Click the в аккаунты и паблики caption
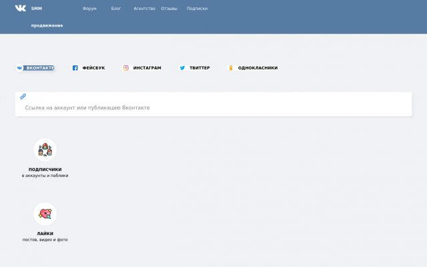The height and width of the screenshot is (267, 427). coord(45,176)
